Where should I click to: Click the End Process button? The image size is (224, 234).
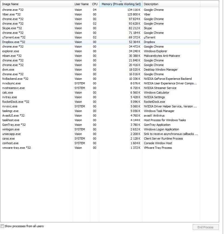click(x=205, y=227)
